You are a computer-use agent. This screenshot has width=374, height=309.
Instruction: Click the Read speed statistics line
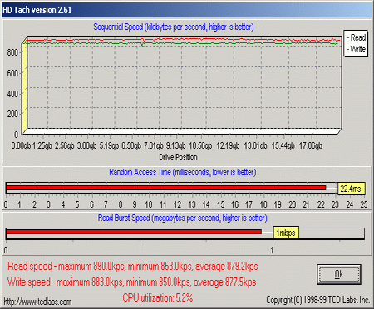pos(133,267)
